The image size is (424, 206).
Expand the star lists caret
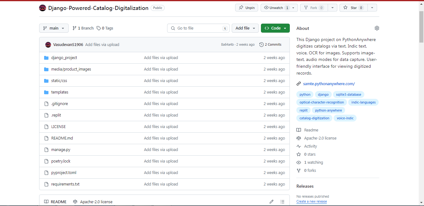coord(372,8)
